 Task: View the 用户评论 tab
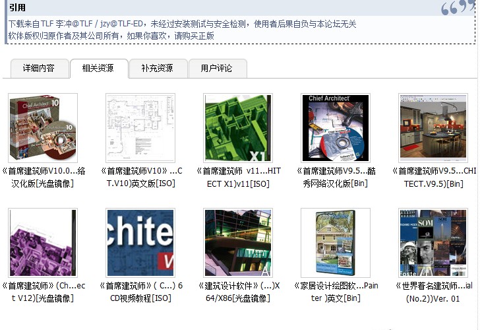[217, 68]
